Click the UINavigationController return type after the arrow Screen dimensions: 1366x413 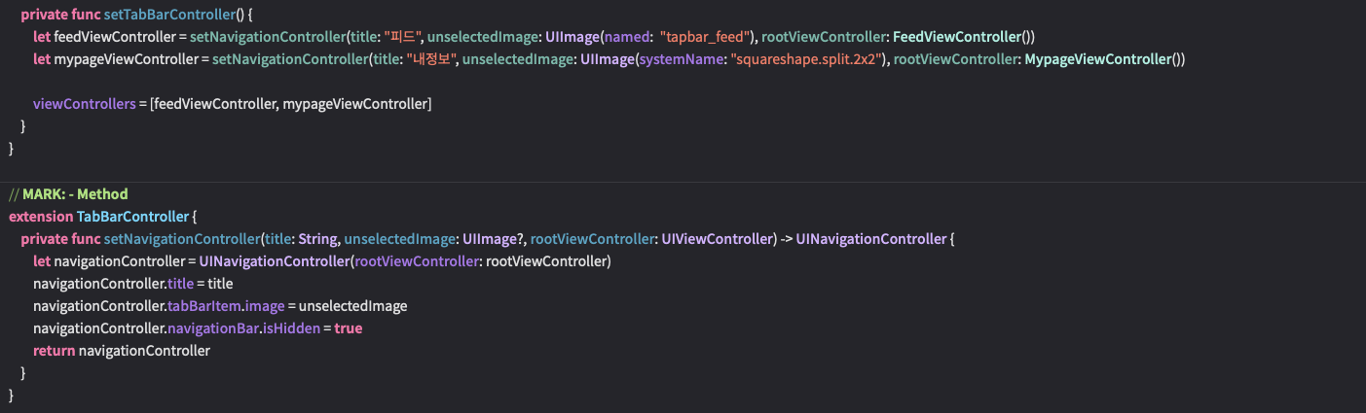pyautogui.click(x=870, y=238)
